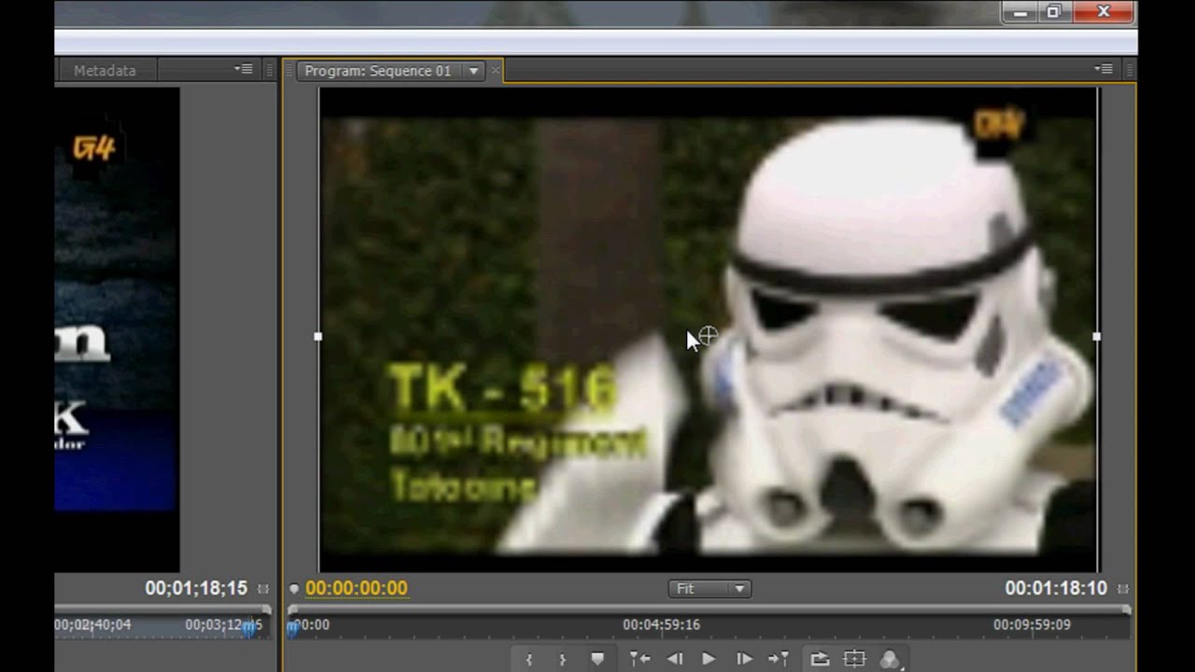Go to next marker button
1195x672 pixels.
[779, 659]
